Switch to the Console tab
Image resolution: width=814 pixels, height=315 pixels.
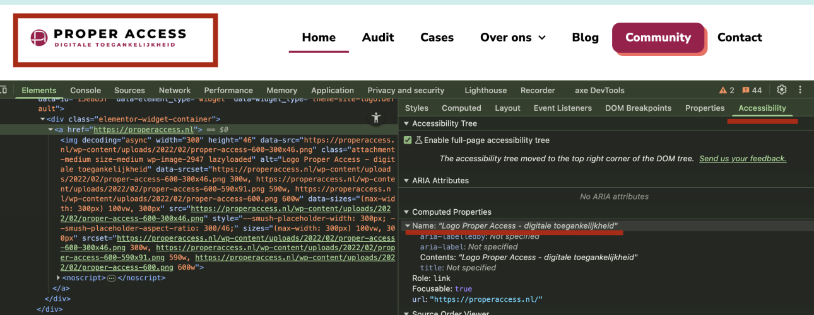click(x=85, y=90)
